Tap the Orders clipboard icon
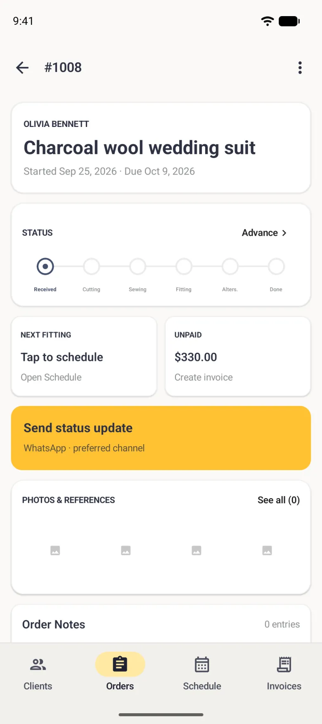The height and width of the screenshot is (724, 322). point(120,664)
